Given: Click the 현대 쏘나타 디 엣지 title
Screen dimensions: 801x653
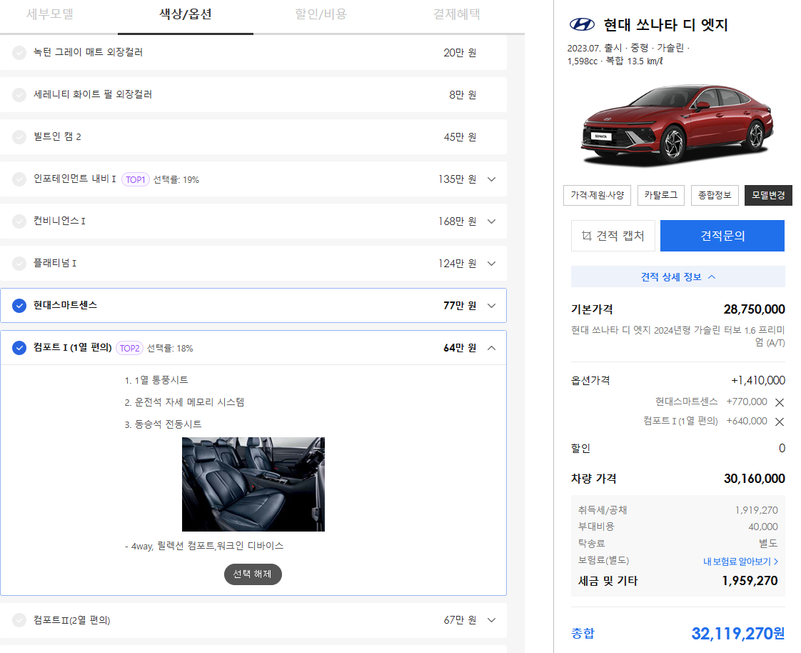Looking at the screenshot, I should pyautogui.click(x=665, y=24).
